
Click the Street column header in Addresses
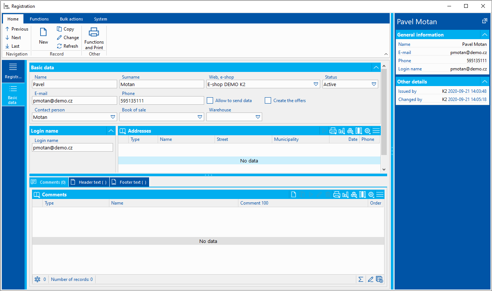(x=244, y=139)
